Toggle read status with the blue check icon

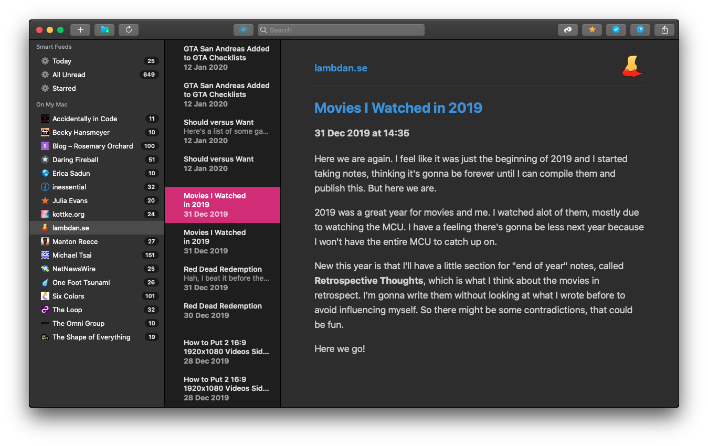[616, 30]
